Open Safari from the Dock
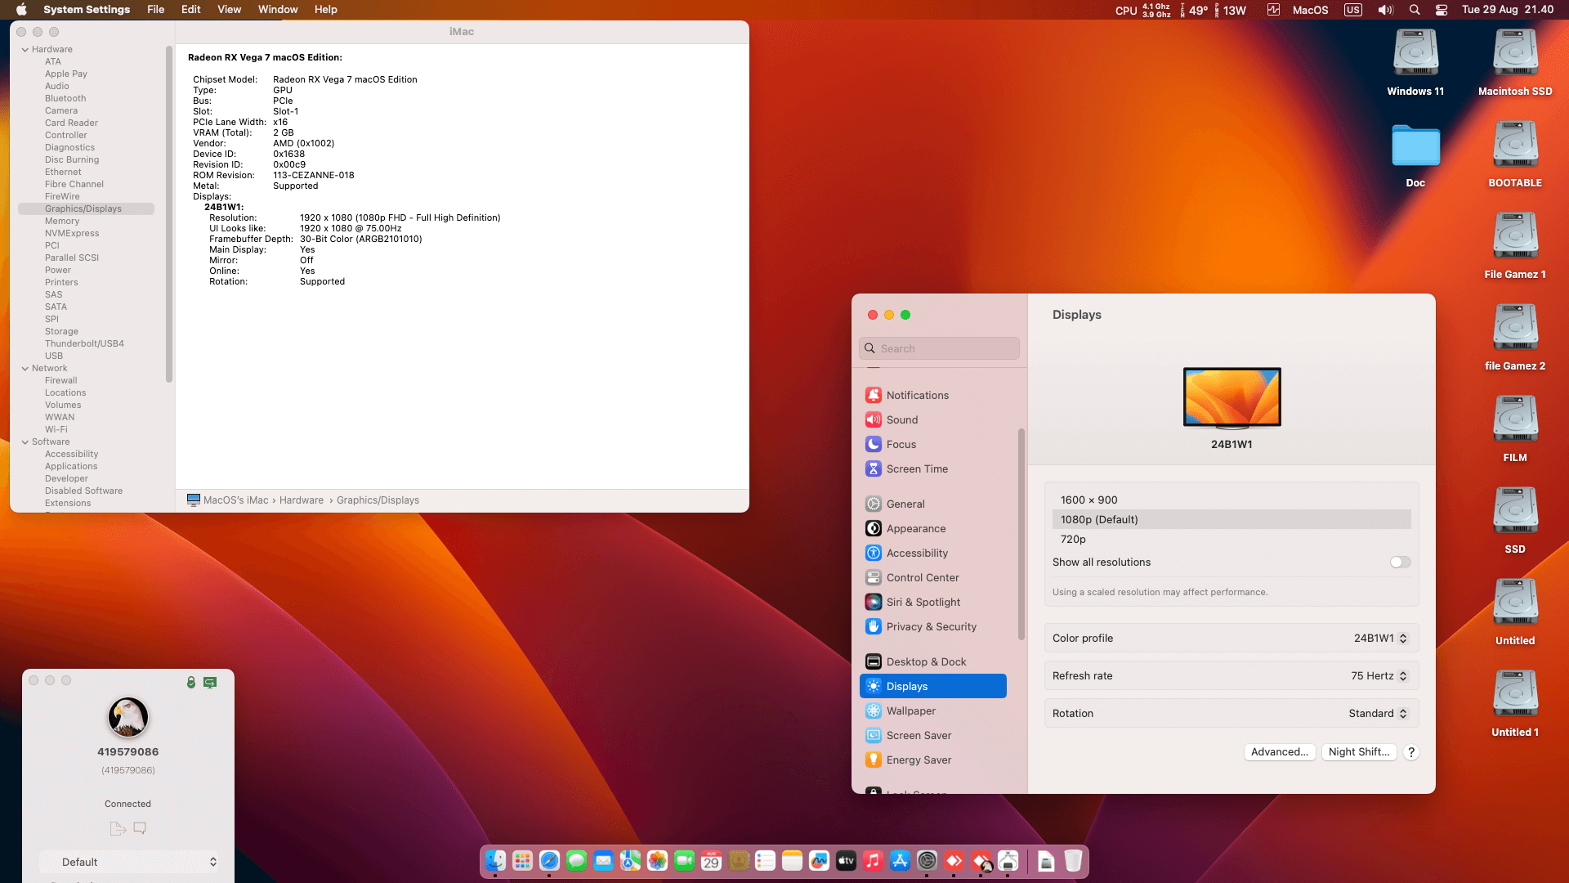 549,861
